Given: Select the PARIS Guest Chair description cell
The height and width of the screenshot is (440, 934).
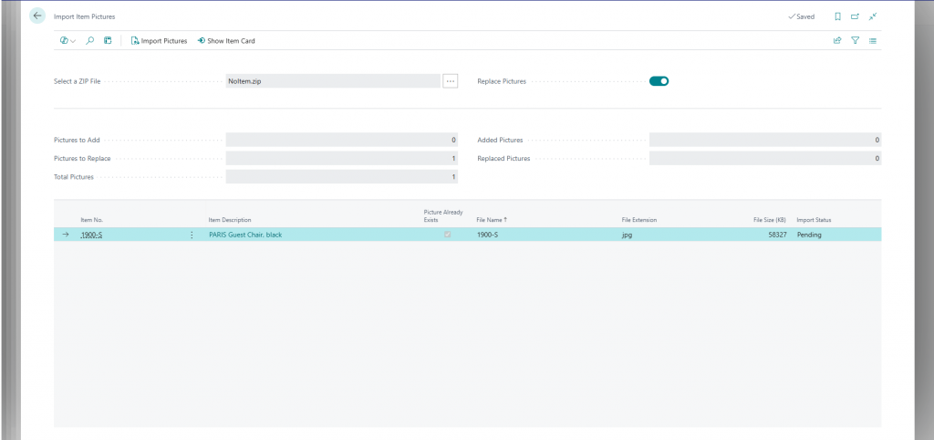Looking at the screenshot, I should click(245, 235).
